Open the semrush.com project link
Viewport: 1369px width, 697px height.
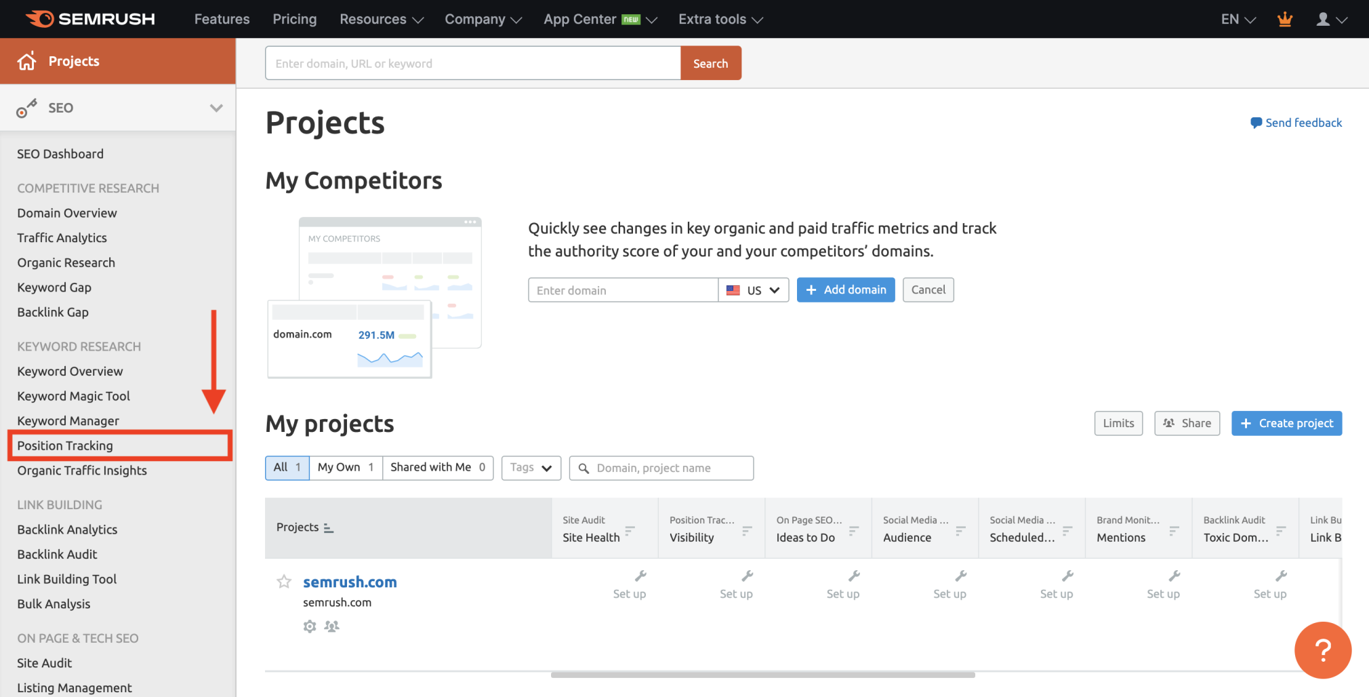point(350,582)
